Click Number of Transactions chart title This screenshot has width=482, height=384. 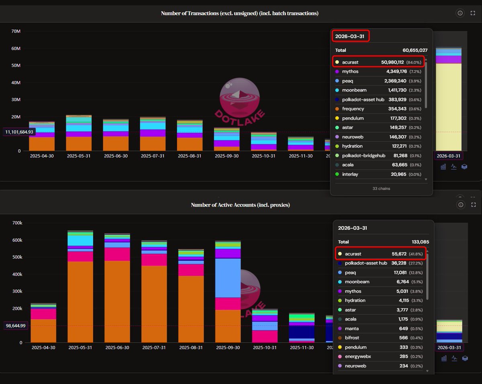click(x=240, y=13)
